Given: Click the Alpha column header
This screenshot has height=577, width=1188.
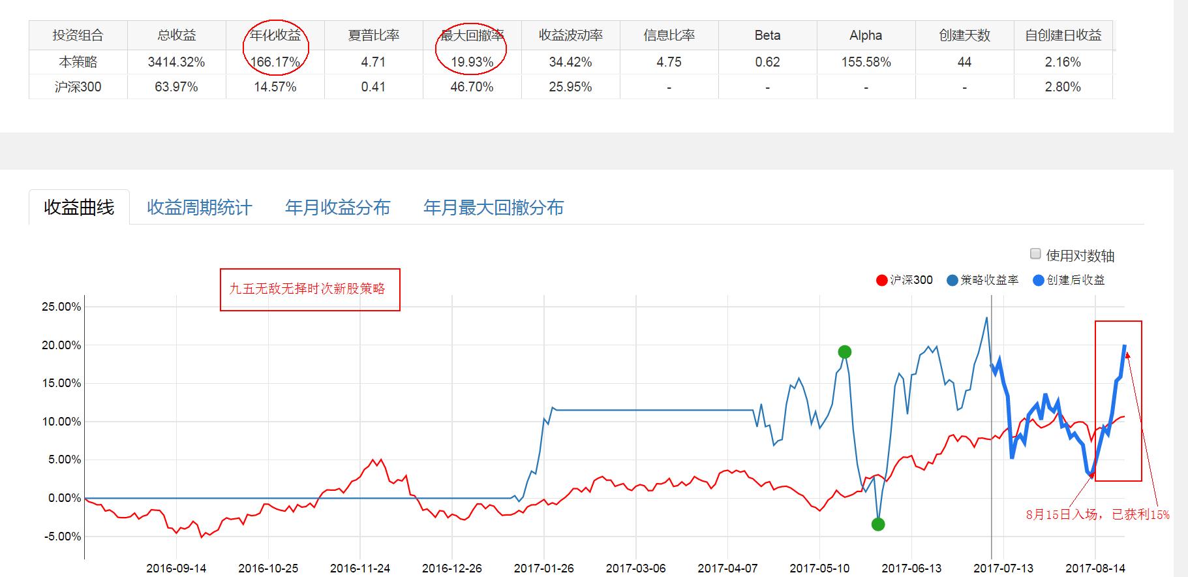Looking at the screenshot, I should click(866, 35).
